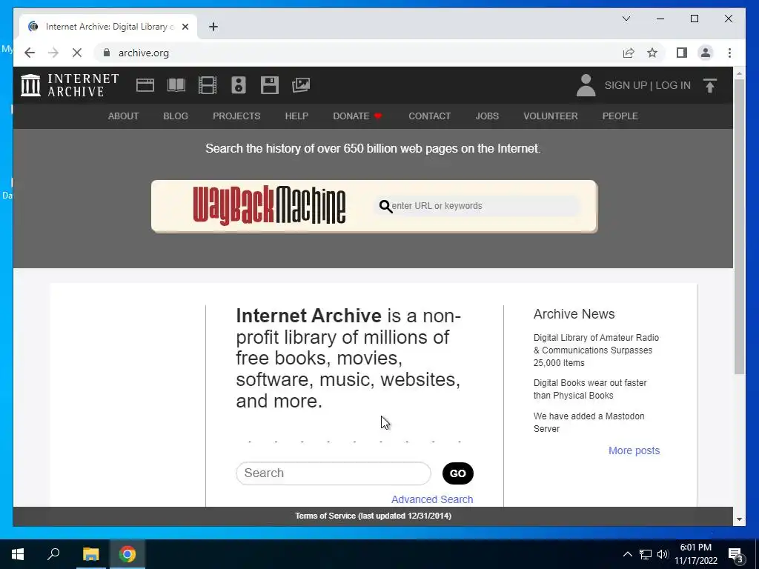Click the Upload arrow icon

click(x=709, y=86)
